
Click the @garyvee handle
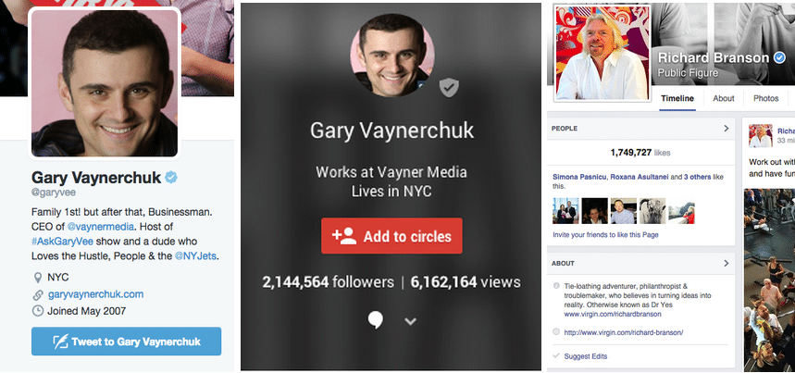coord(54,193)
